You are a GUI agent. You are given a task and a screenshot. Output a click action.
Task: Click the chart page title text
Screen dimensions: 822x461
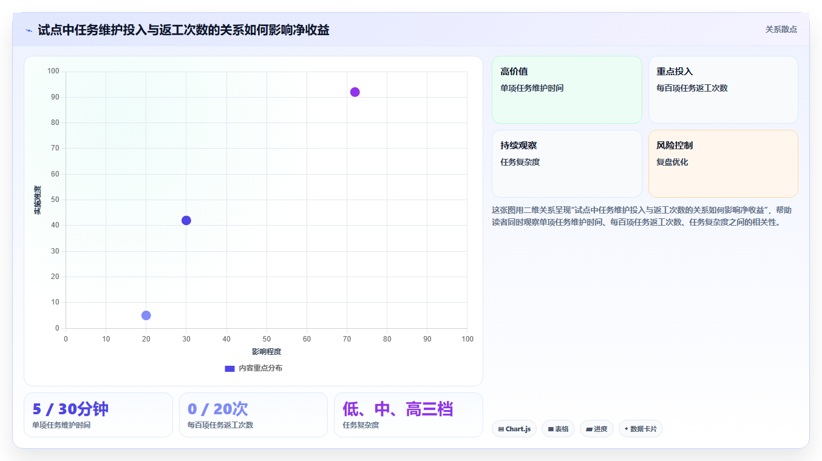[183, 30]
